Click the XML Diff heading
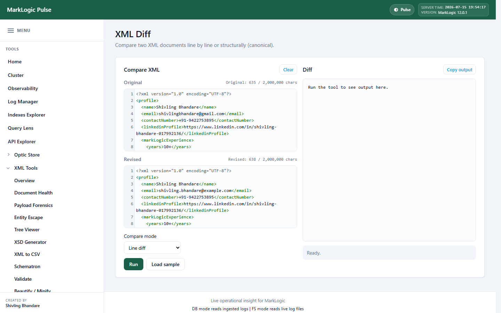This screenshot has height=313, width=501. (133, 34)
